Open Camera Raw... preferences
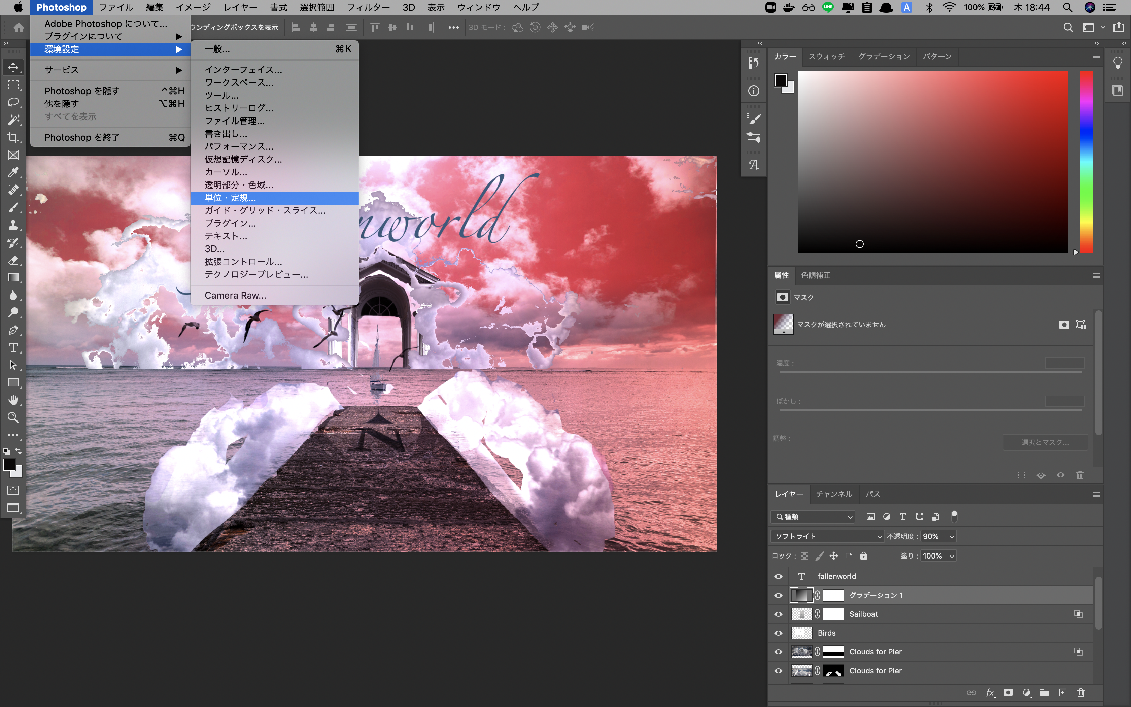 coord(235,296)
